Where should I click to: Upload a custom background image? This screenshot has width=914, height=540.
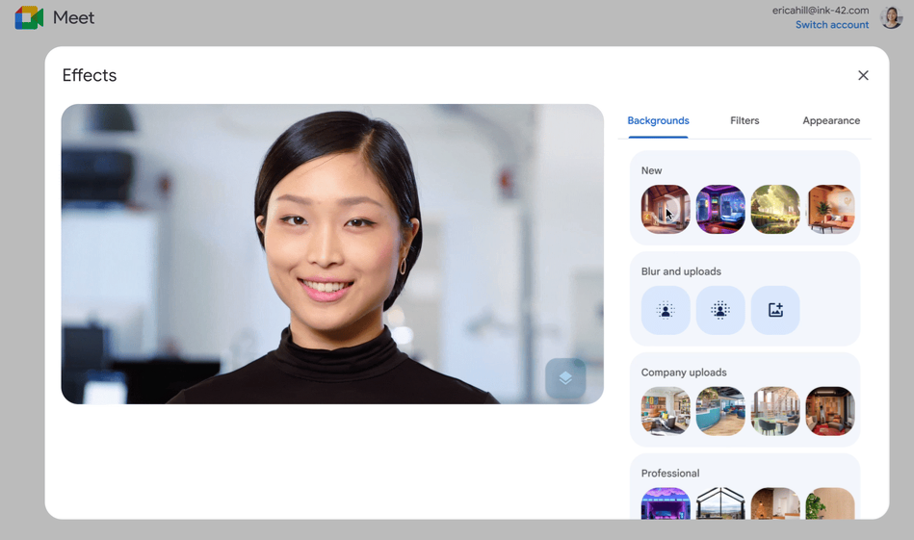[775, 310]
